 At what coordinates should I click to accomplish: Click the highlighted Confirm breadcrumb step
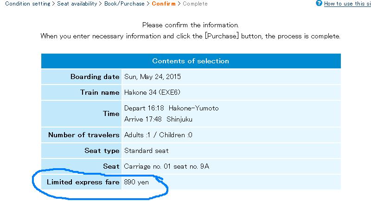164,4
